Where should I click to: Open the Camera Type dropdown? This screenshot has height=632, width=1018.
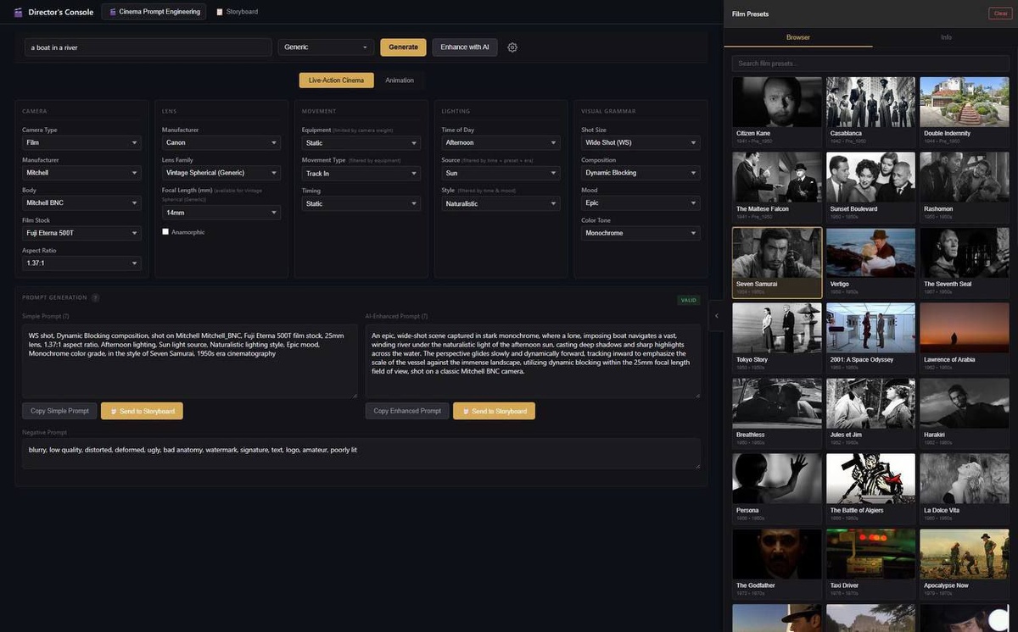[81, 142]
